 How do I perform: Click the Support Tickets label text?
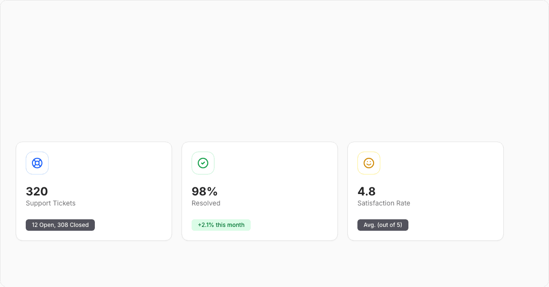(51, 203)
